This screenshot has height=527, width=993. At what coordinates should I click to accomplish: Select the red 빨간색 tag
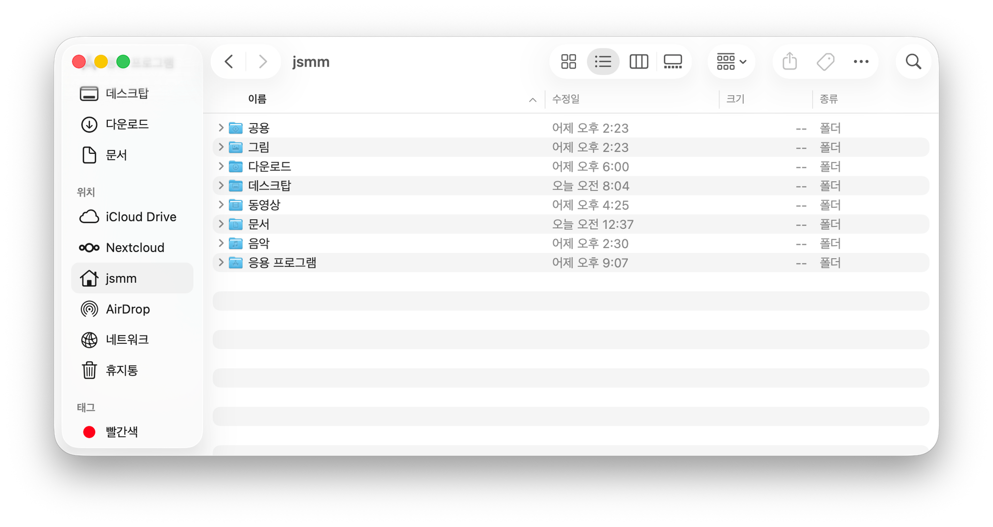(122, 432)
